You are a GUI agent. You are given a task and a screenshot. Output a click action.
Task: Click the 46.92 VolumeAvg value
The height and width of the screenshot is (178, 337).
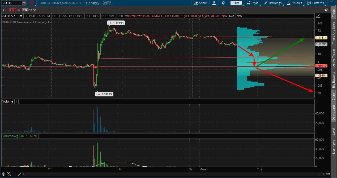pos(34,136)
